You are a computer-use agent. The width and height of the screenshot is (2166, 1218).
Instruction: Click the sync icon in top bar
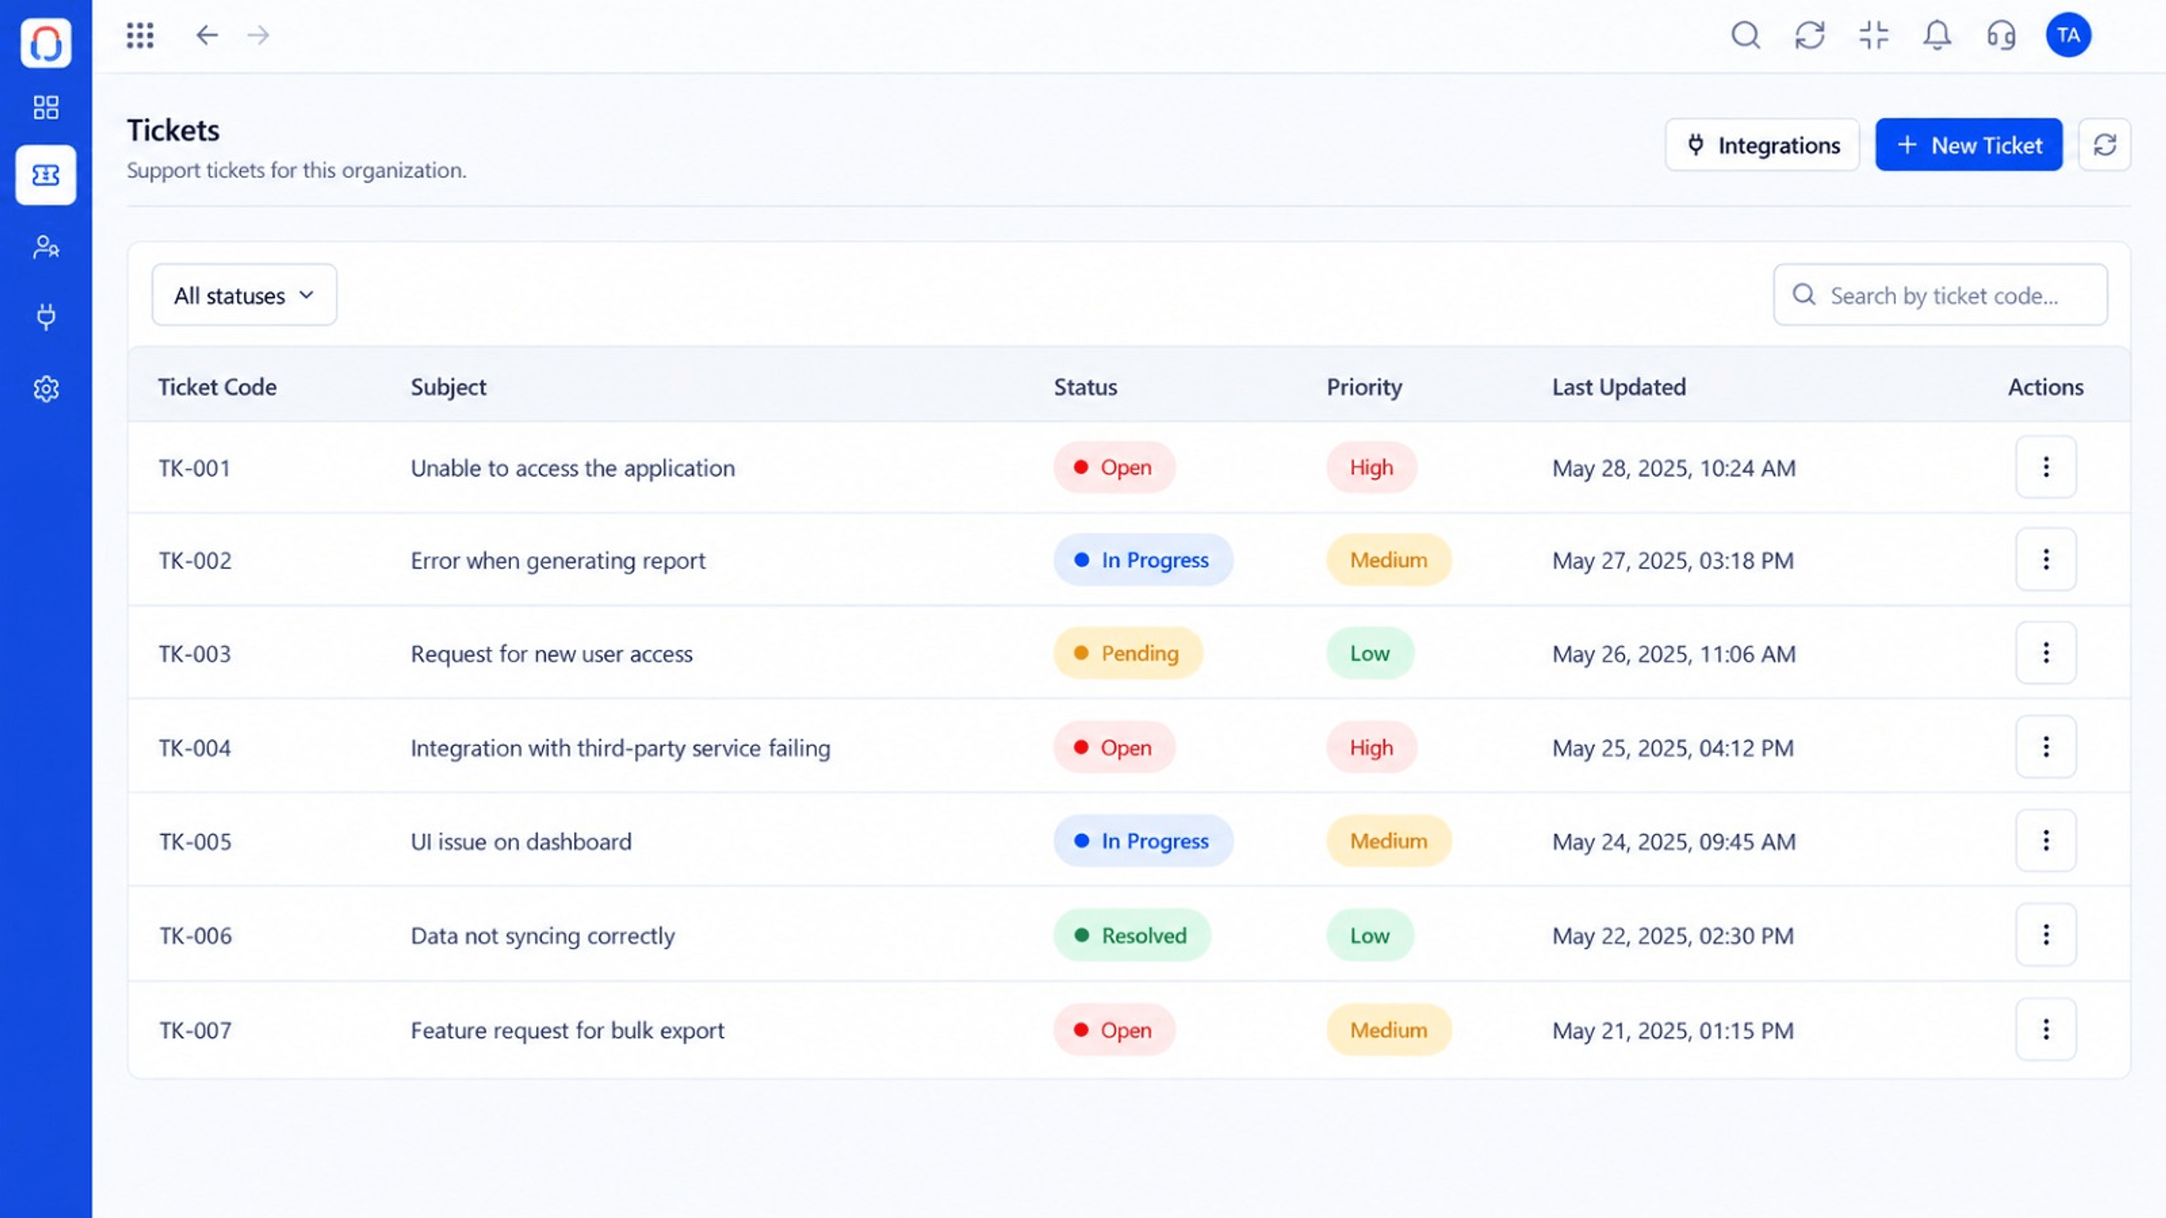click(x=1809, y=35)
